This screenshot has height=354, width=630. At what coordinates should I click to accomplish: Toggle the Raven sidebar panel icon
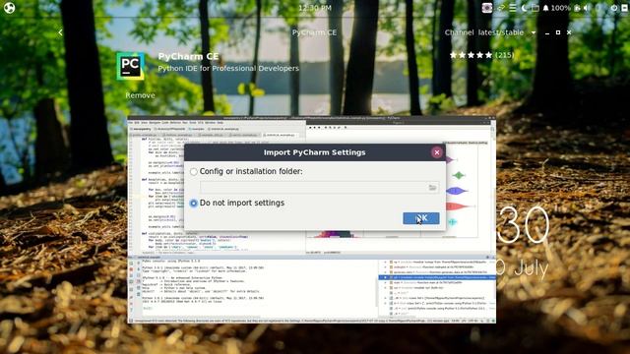625,8
